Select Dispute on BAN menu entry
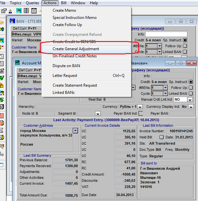The width and height of the screenshot is (198, 201). [66, 66]
